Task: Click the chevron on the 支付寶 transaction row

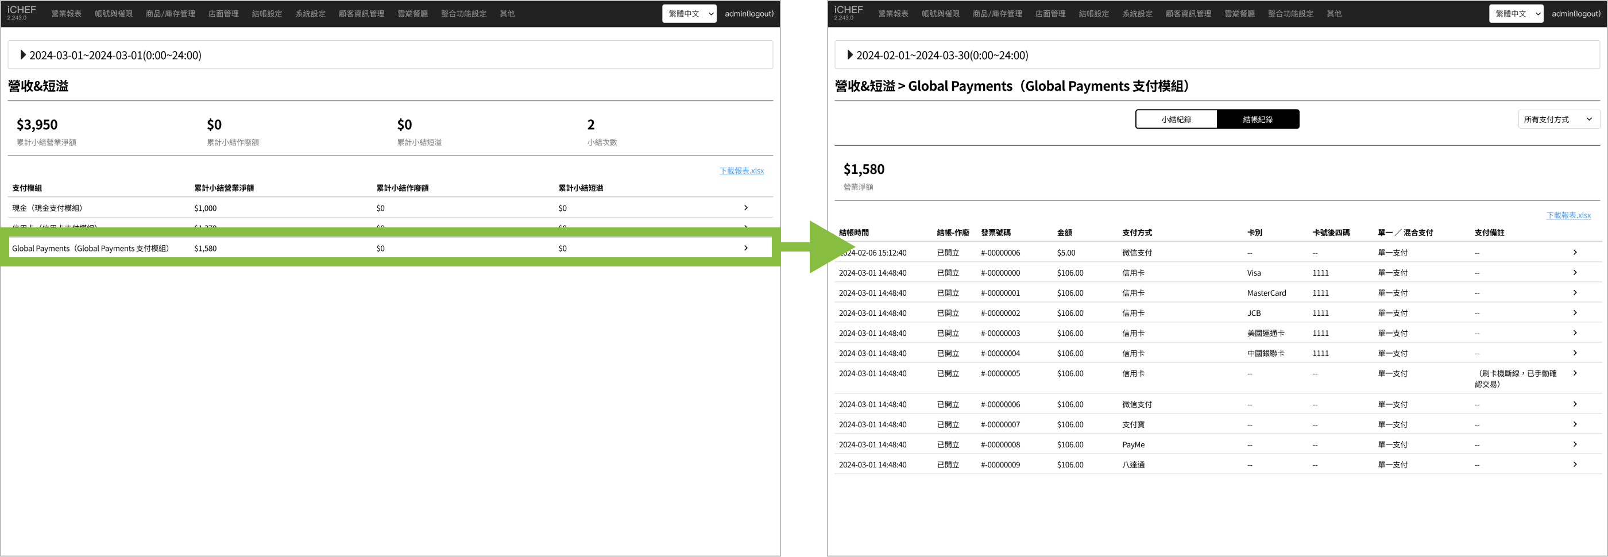Action: (1574, 424)
